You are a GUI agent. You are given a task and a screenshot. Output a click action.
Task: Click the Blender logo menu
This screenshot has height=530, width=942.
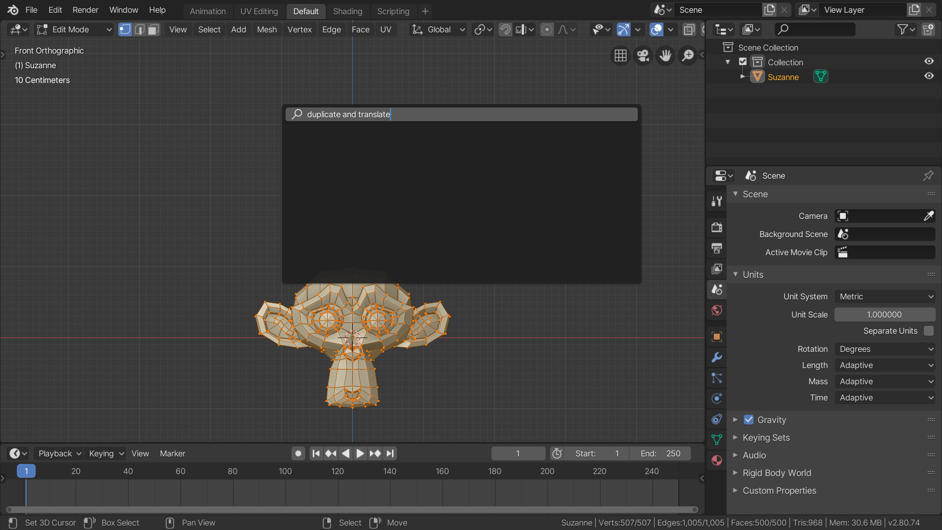click(13, 10)
